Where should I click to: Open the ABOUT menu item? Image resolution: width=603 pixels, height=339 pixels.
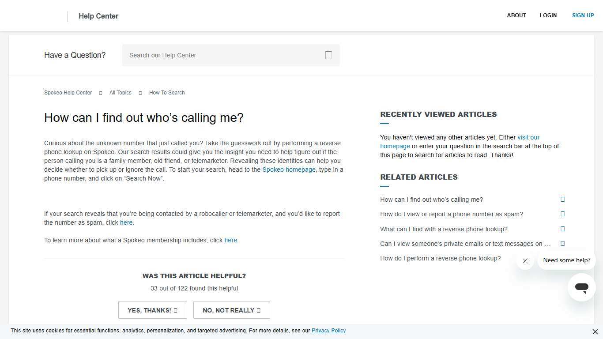(x=516, y=15)
